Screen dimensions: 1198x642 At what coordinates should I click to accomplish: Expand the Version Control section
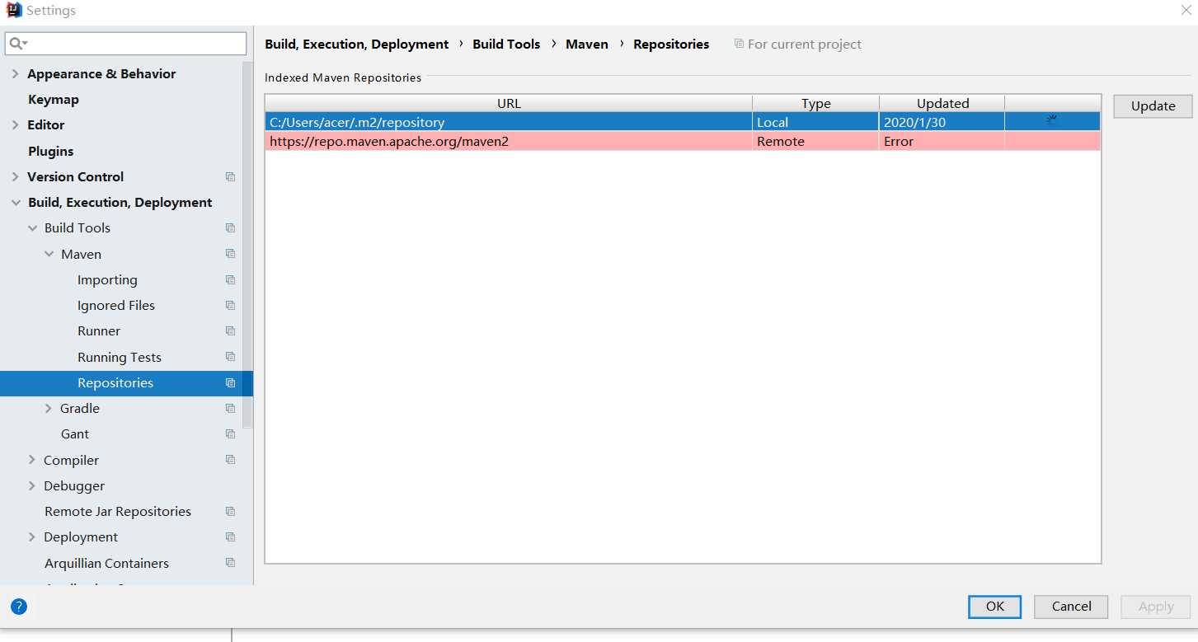tap(16, 177)
